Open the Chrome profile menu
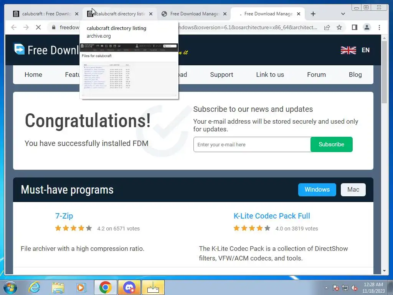This screenshot has width=393, height=295. [x=367, y=27]
